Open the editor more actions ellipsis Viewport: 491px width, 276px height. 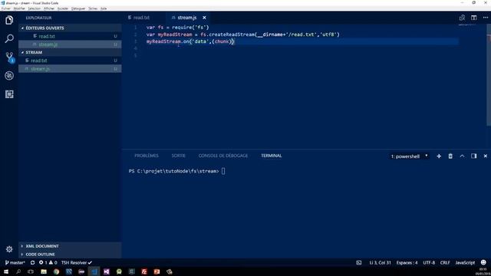(x=486, y=18)
